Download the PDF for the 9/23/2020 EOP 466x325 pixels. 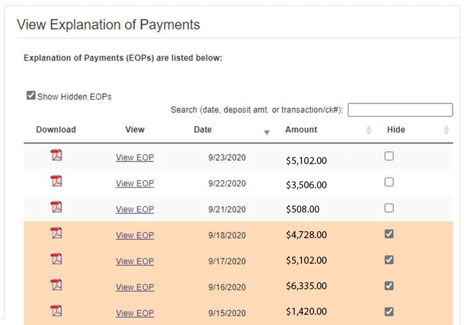(56, 155)
